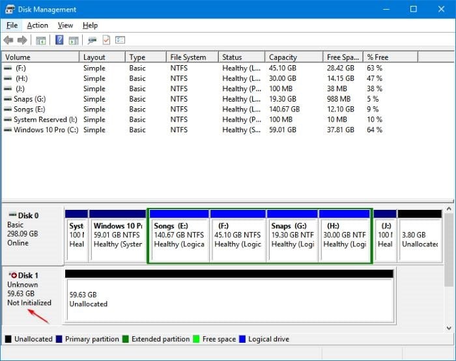Screen dimensions: 456x361
Task: Click the Connect/Refresh disk toolbar icon
Action: pos(93,40)
